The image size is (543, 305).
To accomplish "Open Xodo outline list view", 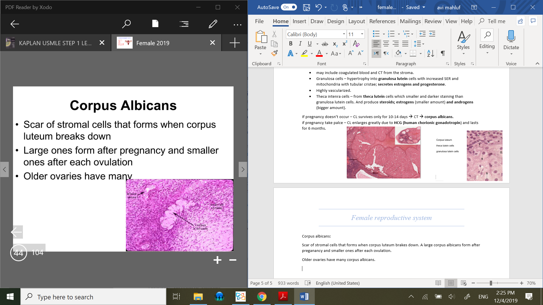I will [184, 24].
